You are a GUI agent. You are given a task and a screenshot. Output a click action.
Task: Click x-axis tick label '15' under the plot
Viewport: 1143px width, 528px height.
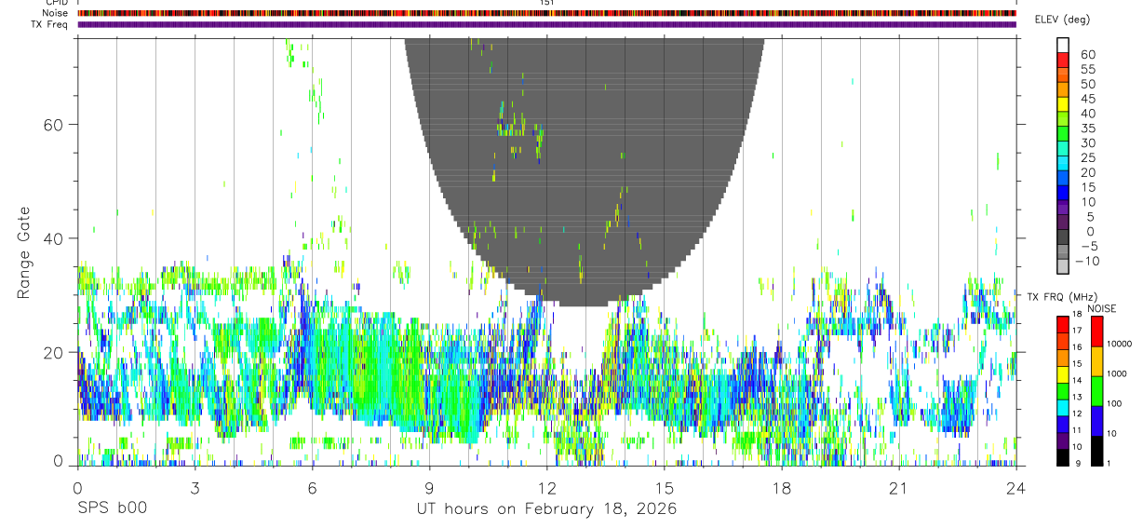(x=664, y=487)
